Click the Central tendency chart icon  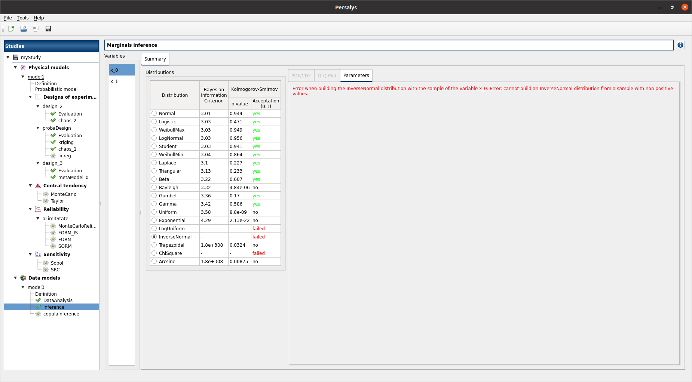(38, 186)
